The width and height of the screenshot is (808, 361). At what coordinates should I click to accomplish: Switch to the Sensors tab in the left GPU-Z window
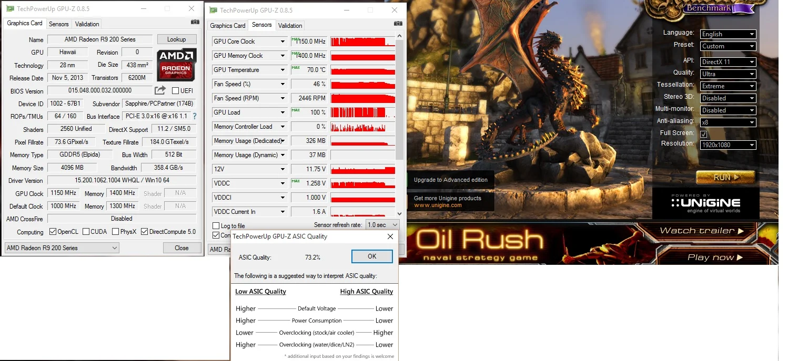pos(59,24)
